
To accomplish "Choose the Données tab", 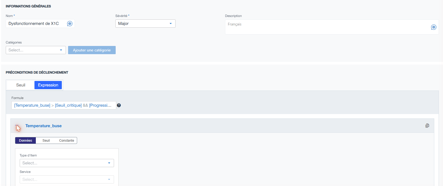I will tap(25, 141).
